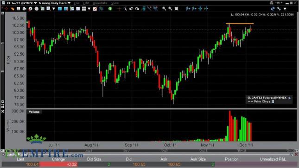Select the arrow pointer line tool
Screen dimensions: 299x168
pos(125,9)
